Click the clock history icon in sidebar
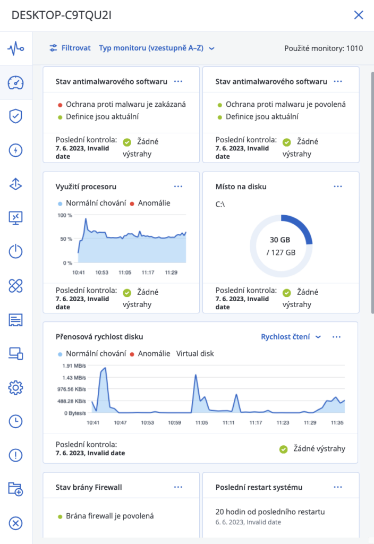This screenshot has width=374, height=544. click(16, 421)
